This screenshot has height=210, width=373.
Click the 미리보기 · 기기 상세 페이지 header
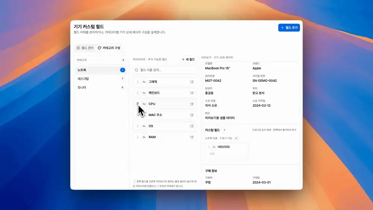pyautogui.click(x=217, y=57)
